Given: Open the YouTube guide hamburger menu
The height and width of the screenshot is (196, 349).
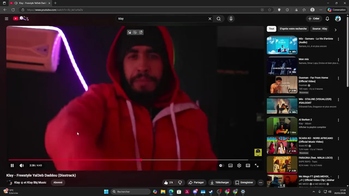Looking at the screenshot, I should (7, 19).
